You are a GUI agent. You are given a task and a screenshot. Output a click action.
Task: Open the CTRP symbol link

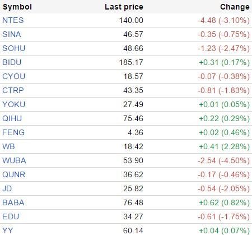13,90
